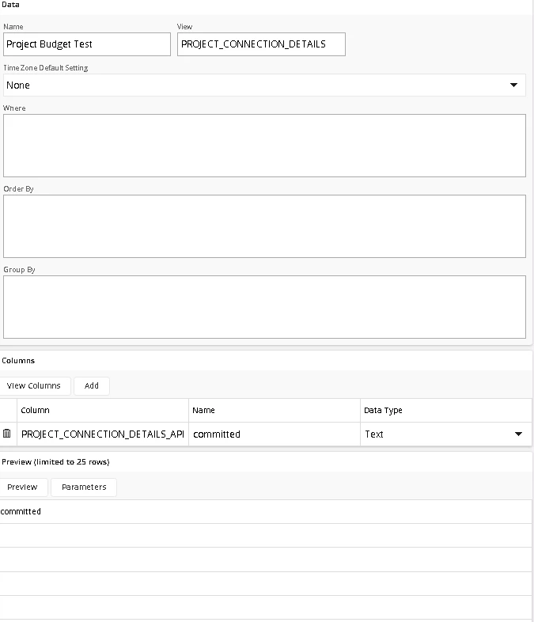Open the Time Zone Default Setting dropdown
Viewport: 534px width, 622px height.
[x=264, y=85]
